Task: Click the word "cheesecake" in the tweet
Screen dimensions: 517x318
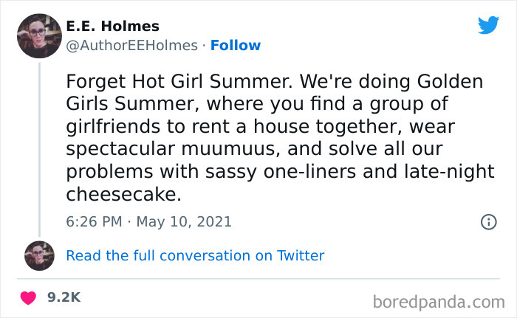Action: tap(122, 196)
